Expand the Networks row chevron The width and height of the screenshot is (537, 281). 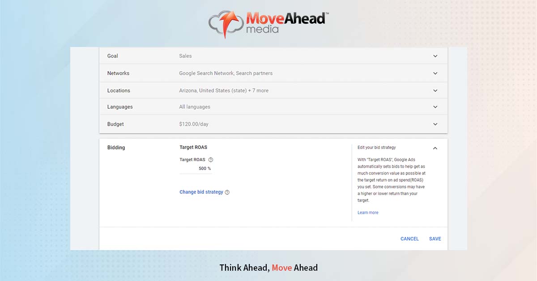[x=435, y=73]
